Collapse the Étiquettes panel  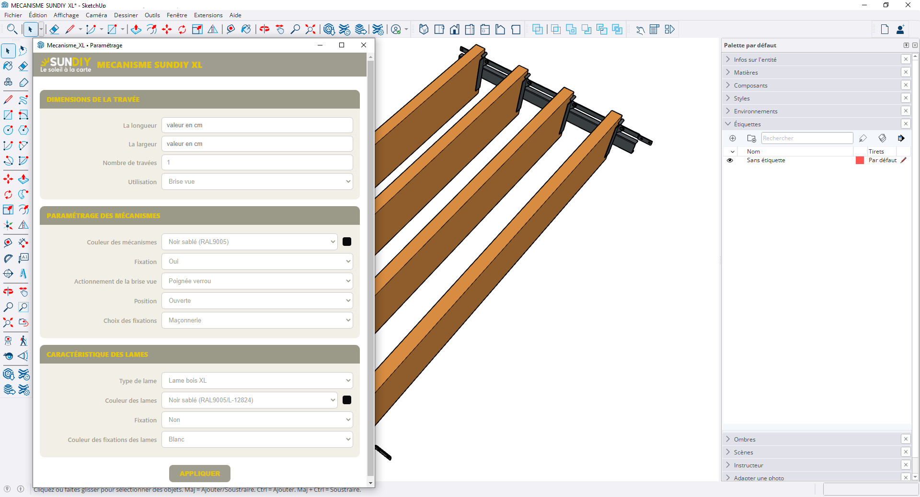click(728, 124)
